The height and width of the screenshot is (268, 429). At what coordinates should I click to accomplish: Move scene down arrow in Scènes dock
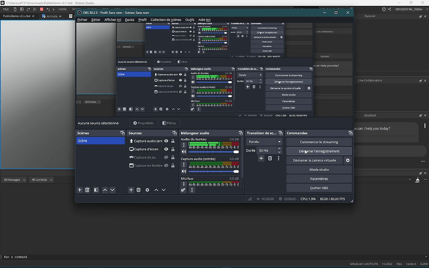[x=112, y=190]
